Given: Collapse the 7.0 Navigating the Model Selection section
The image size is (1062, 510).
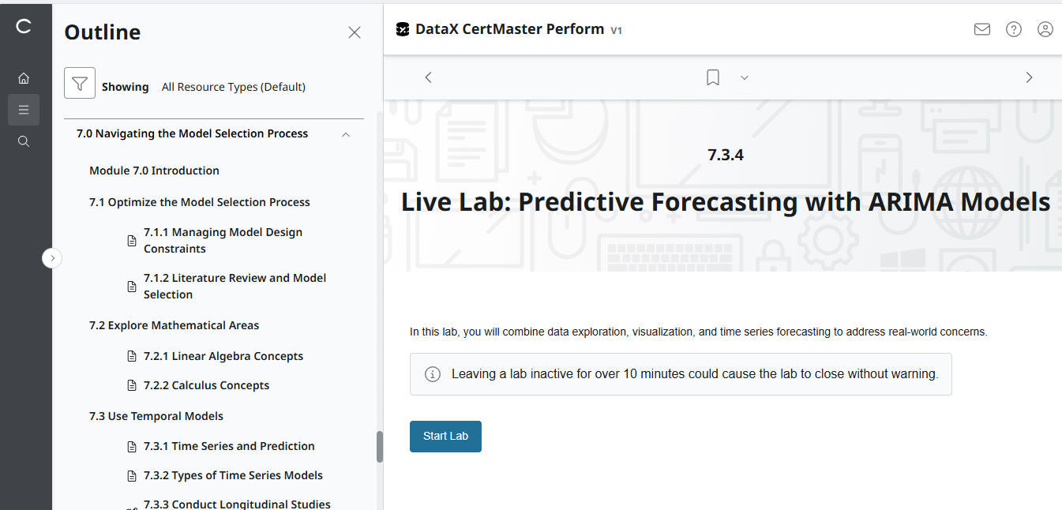Looking at the screenshot, I should coord(346,134).
